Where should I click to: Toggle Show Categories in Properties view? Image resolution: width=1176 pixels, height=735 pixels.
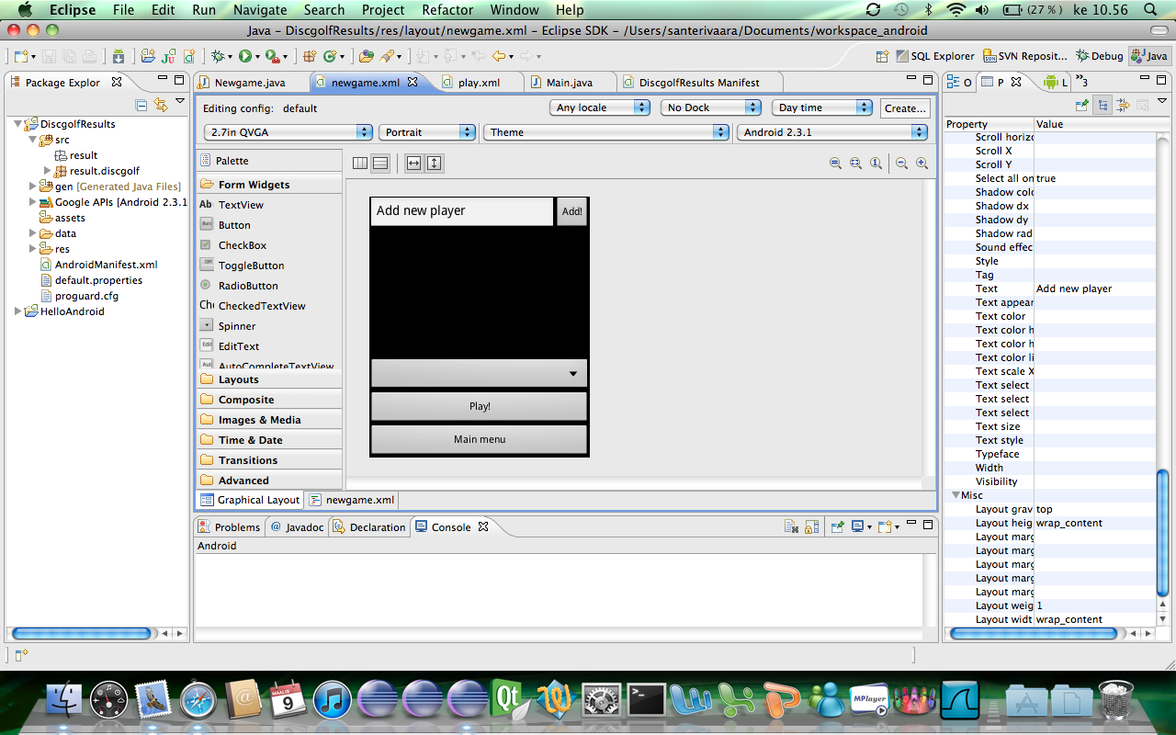1102,105
